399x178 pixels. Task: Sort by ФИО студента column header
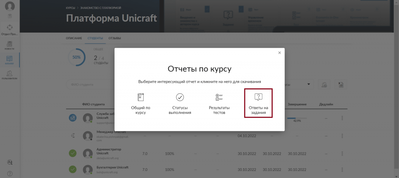93,105
